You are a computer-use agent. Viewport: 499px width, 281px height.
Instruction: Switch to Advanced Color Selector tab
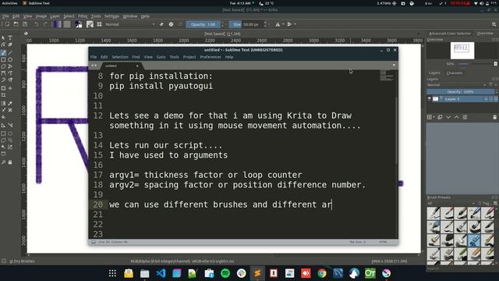coord(450,34)
